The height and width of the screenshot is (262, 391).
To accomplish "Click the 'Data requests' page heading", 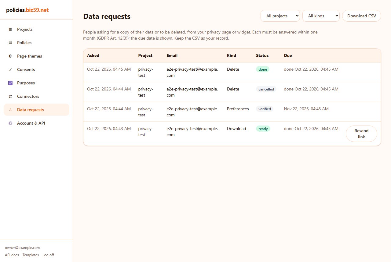I will coord(107,16).
